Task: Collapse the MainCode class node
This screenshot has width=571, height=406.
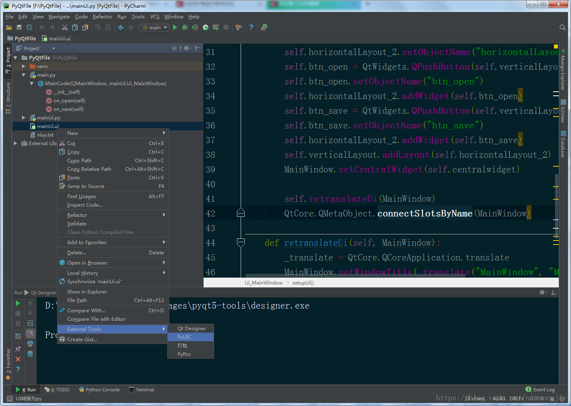Action: pos(31,84)
